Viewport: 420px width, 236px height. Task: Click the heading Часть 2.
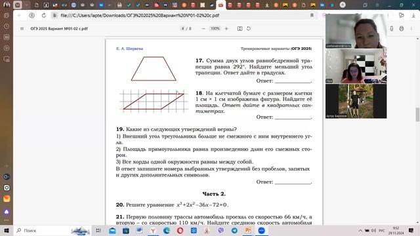tap(214, 194)
